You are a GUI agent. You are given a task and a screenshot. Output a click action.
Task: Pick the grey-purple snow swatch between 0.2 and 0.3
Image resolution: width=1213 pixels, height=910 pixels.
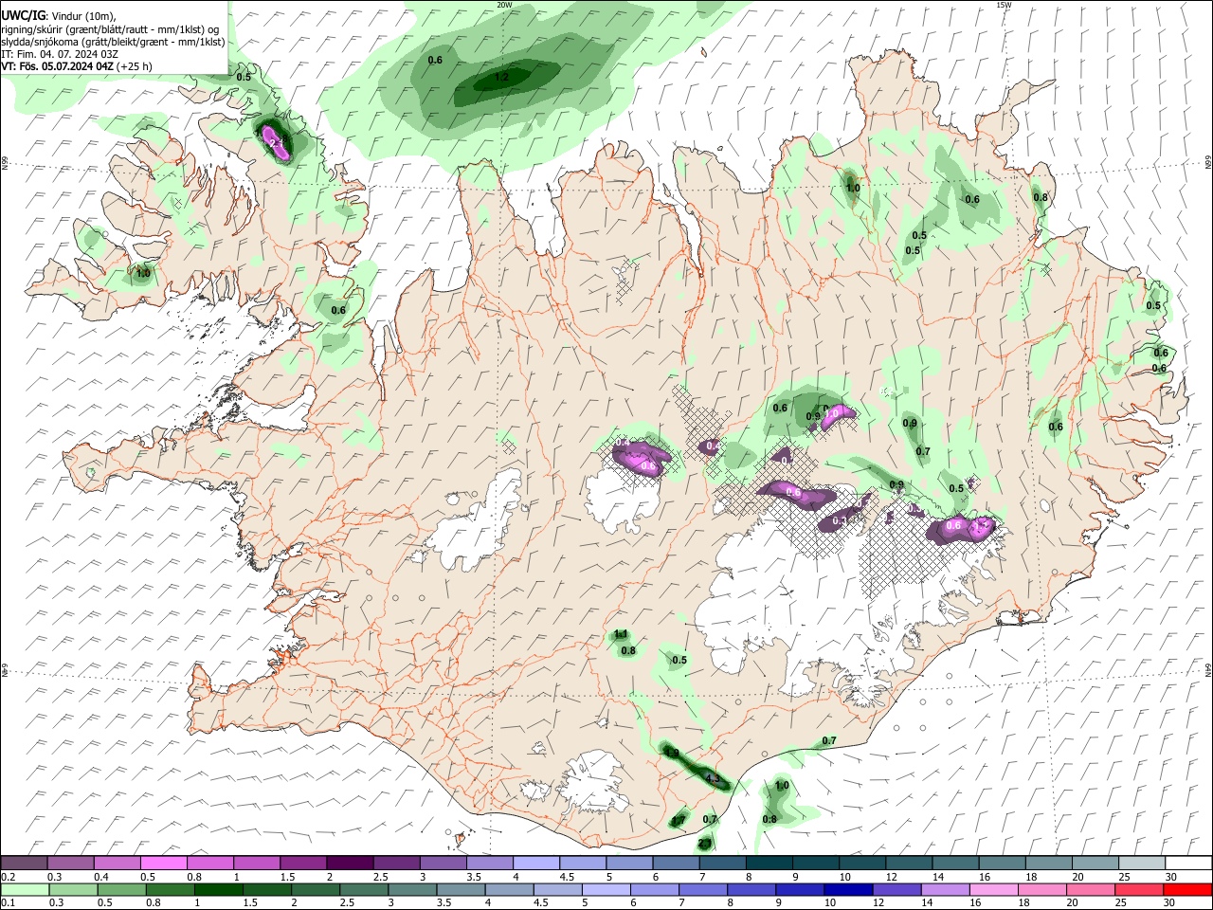point(24,863)
